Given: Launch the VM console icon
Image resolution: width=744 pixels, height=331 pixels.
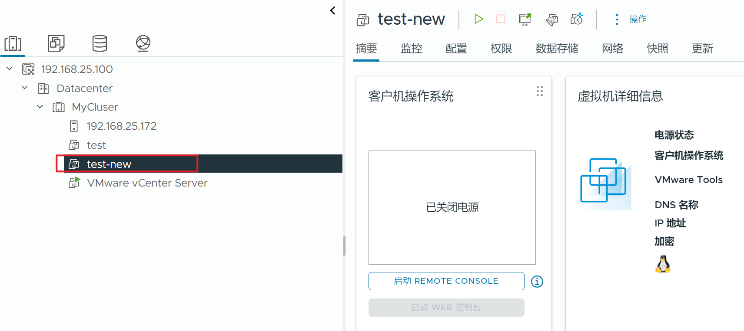Looking at the screenshot, I should click(525, 19).
